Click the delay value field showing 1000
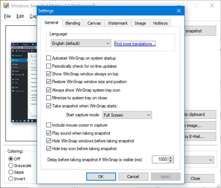This screenshot has height=188, width=221. pyautogui.click(x=160, y=159)
